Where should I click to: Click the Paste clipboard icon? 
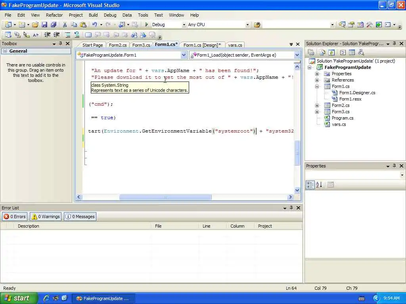(x=83, y=25)
